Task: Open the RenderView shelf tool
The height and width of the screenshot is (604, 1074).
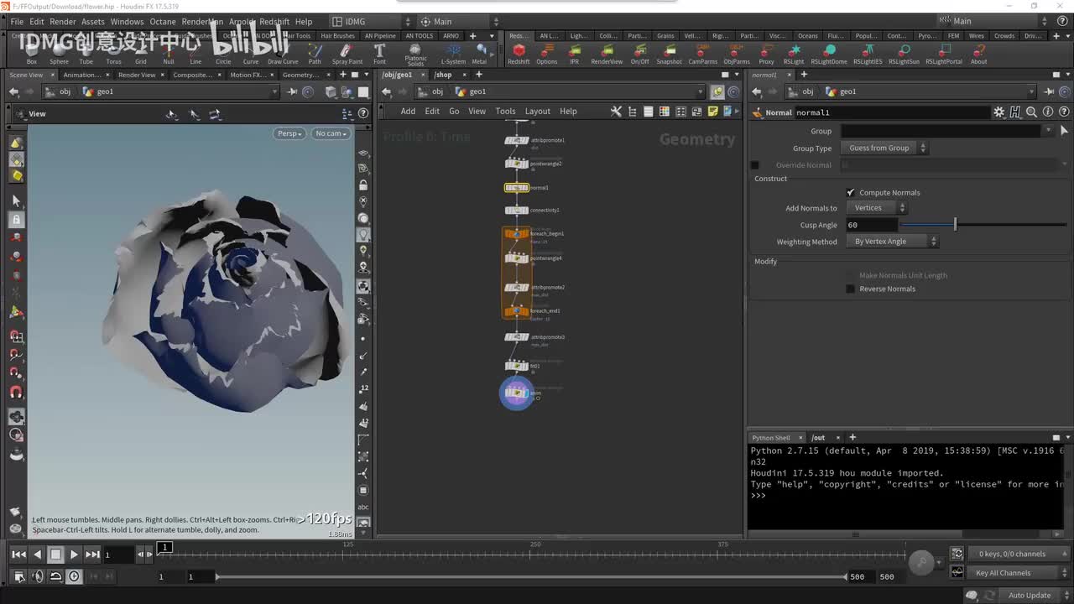Action: click(x=607, y=52)
